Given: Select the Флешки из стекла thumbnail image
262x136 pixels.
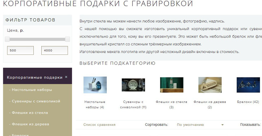Looking at the screenshot, I should 171,85.
